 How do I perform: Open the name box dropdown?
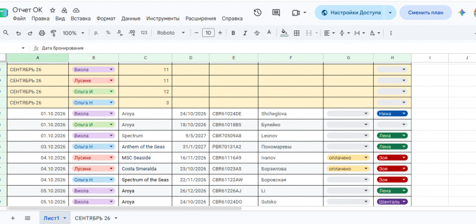23,48
